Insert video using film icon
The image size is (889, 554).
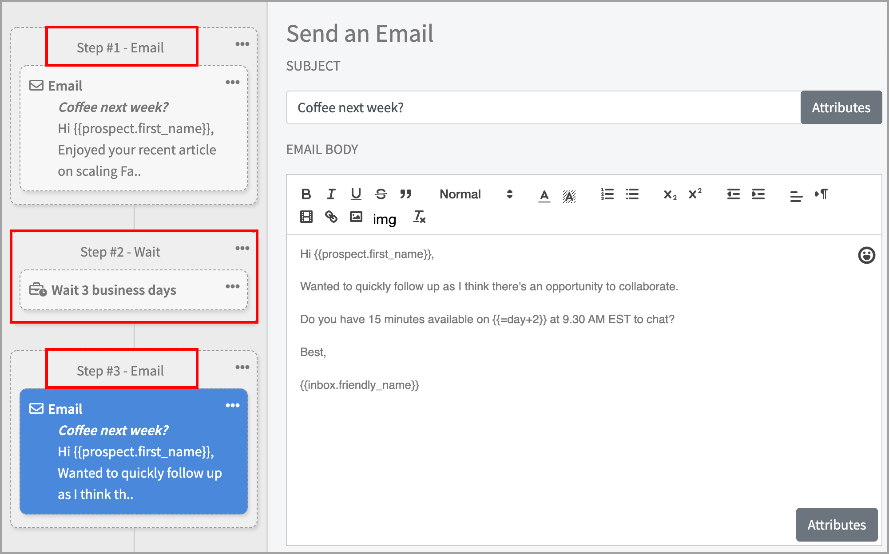tap(306, 217)
